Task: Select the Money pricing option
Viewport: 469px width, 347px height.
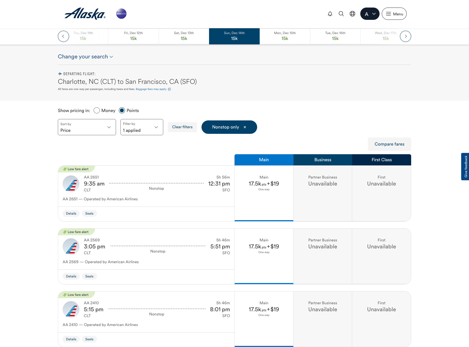Action: [96, 110]
